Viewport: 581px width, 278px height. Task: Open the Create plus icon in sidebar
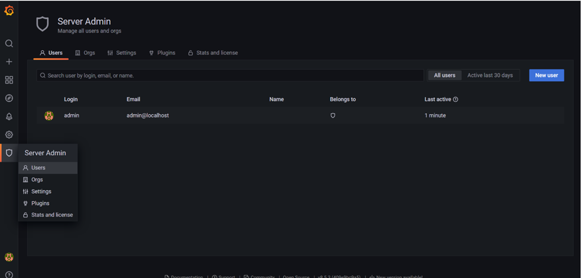click(x=10, y=61)
